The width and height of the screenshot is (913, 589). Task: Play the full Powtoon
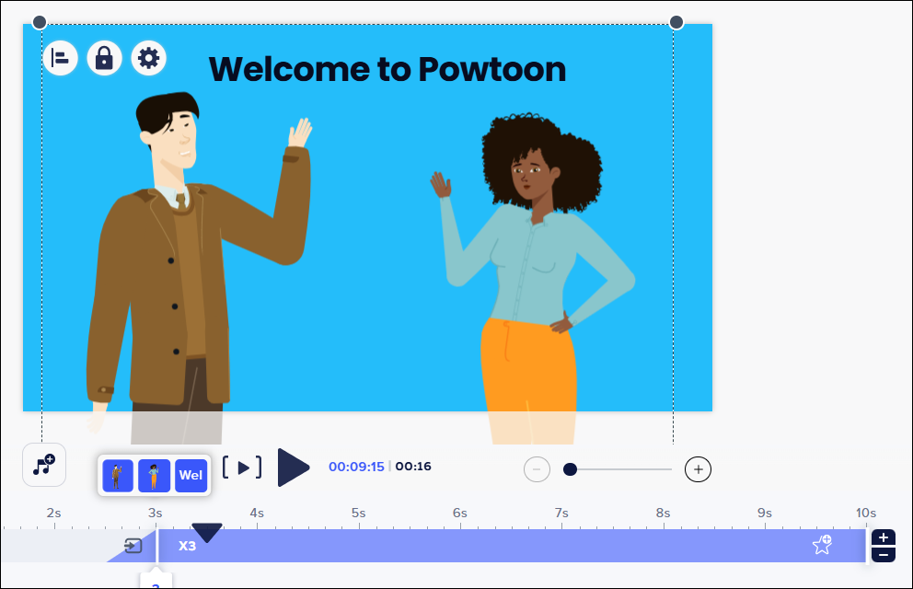click(293, 468)
